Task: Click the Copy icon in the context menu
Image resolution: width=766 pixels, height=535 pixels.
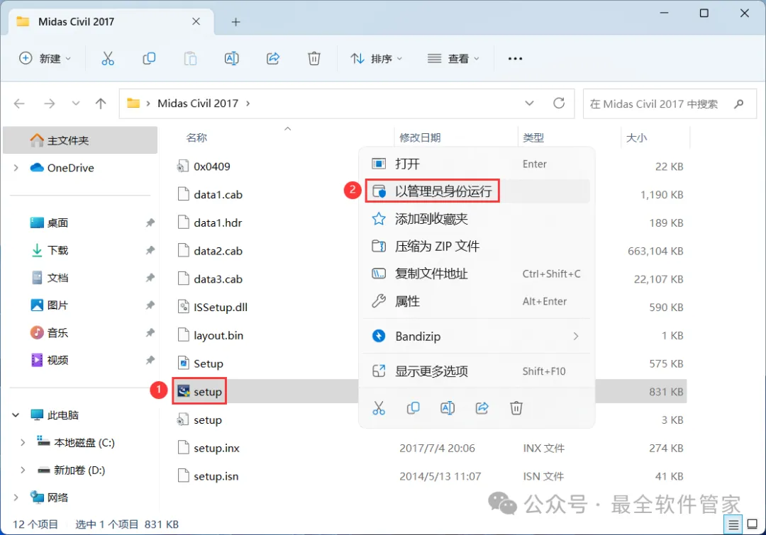Action: pyautogui.click(x=413, y=408)
